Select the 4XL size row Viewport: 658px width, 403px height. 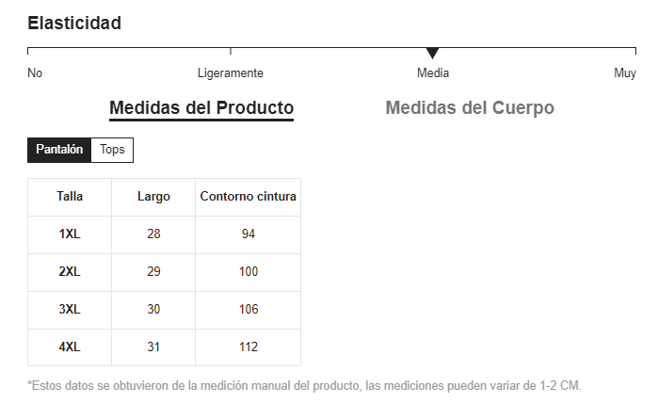point(70,347)
